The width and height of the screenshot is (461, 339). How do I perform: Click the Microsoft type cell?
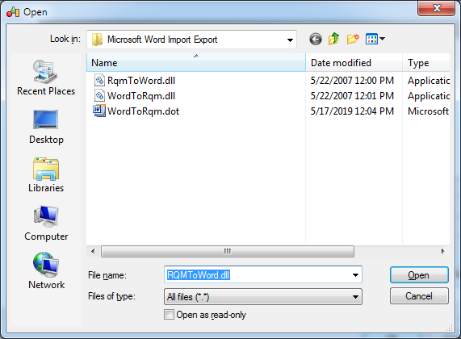pyautogui.click(x=429, y=111)
